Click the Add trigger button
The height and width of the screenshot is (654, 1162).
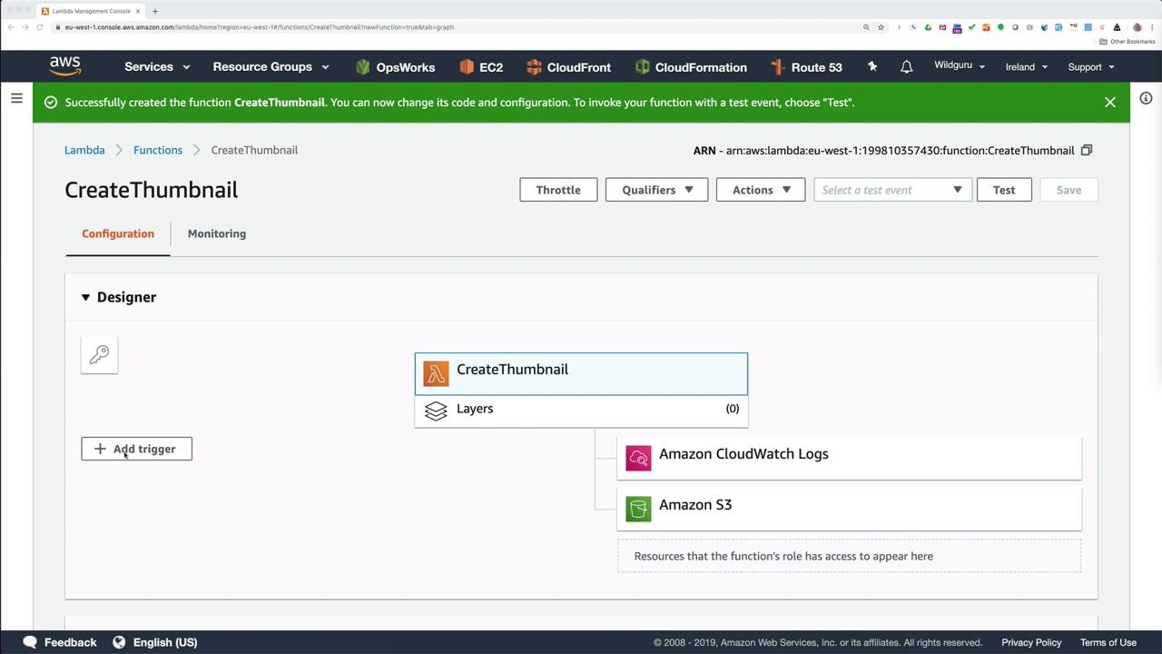coord(136,449)
